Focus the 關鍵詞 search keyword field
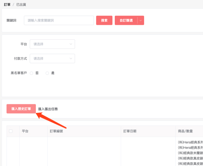Screen dimensions: 203x166 tap(59, 20)
